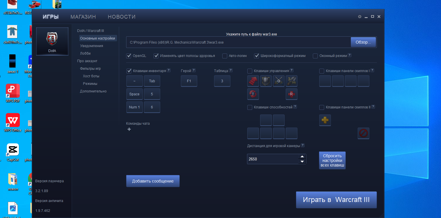Open help for Клавиши управления
Viewport: 441px width, 218px height.
click(x=292, y=70)
